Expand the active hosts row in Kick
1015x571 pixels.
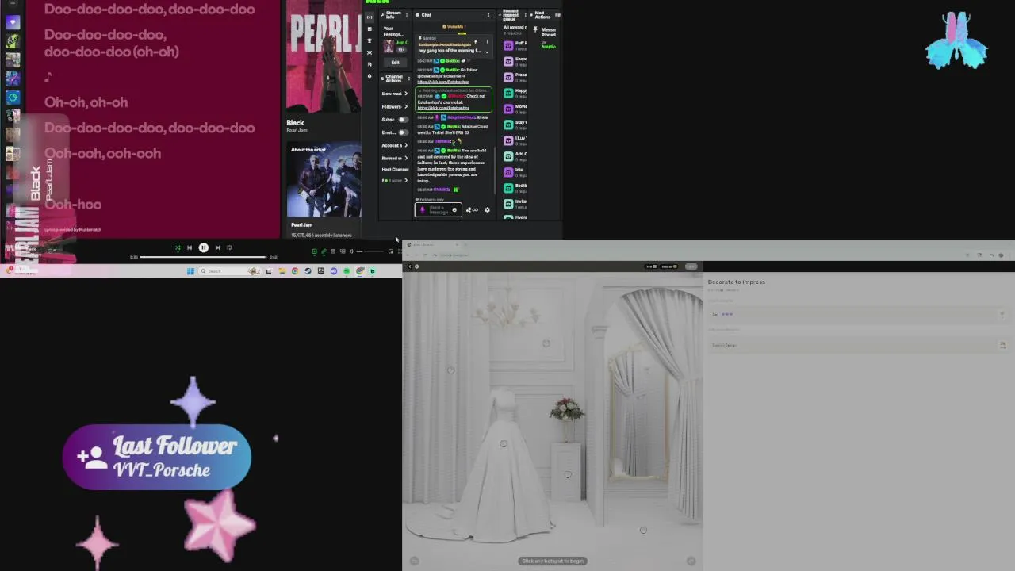pyautogui.click(x=395, y=181)
